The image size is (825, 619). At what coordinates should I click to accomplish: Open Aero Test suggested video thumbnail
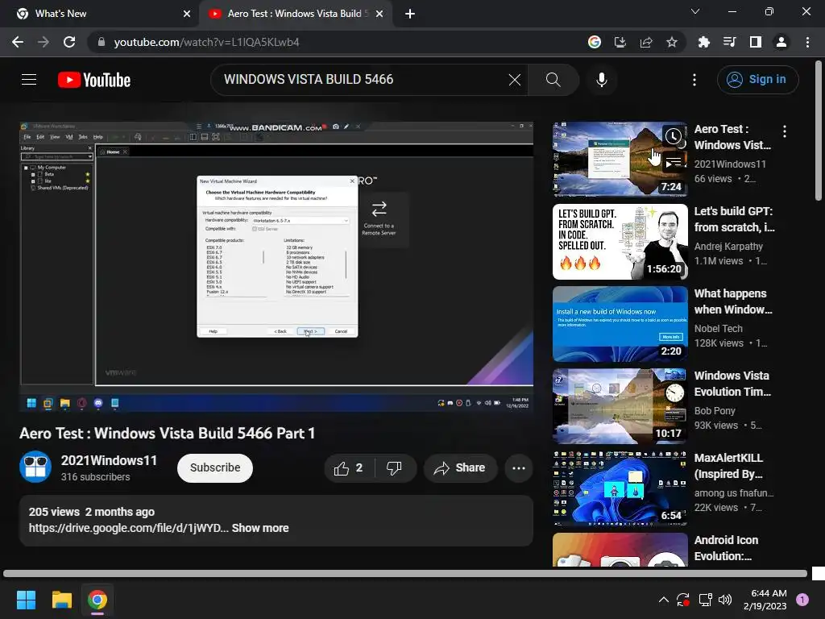pyautogui.click(x=620, y=159)
